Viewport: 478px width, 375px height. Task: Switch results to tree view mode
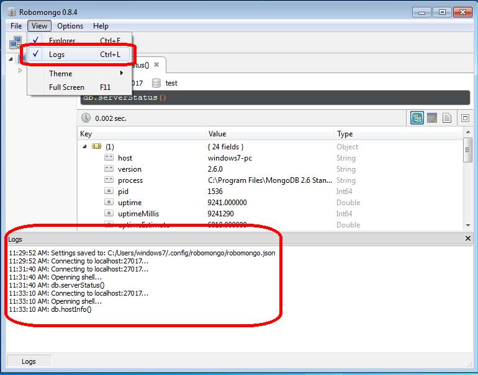pos(417,118)
